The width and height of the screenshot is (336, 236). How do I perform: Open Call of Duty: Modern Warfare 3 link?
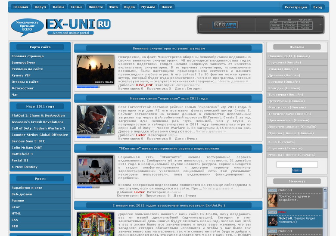coord(40,128)
